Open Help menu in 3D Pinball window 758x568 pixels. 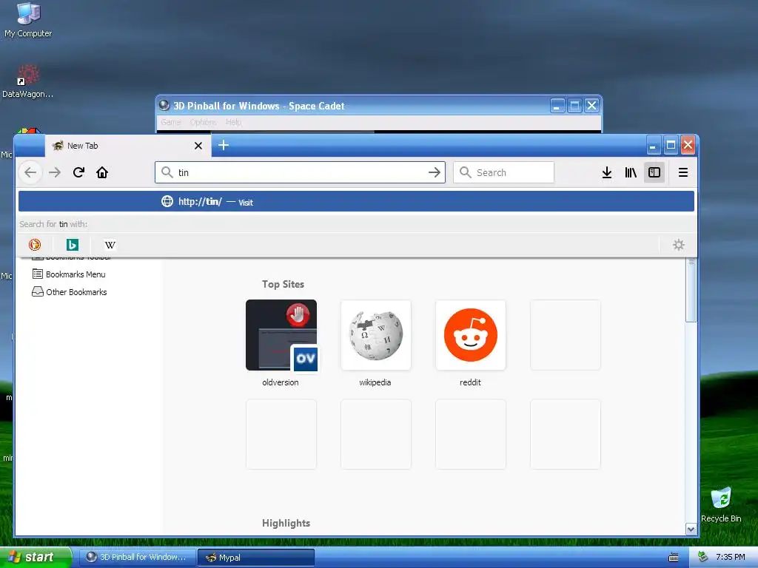pyautogui.click(x=233, y=122)
